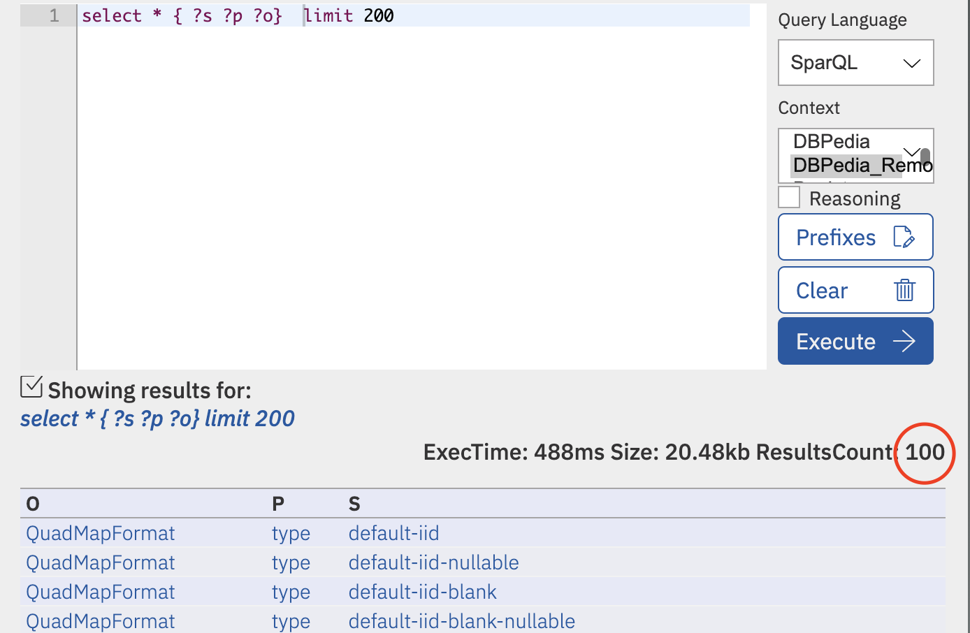Click the default-iid-nullable result link
Screen dimensions: 970x633
[x=433, y=562]
